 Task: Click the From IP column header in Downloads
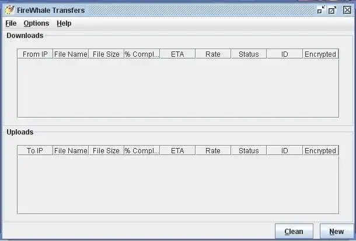pos(35,54)
